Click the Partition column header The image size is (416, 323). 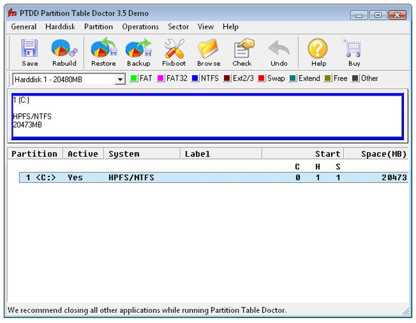(x=35, y=154)
